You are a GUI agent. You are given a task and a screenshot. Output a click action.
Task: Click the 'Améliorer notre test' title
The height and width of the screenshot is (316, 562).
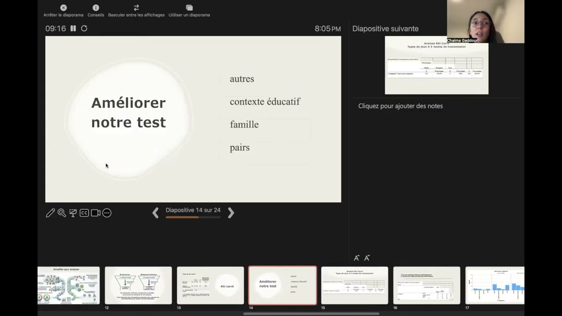point(128,113)
